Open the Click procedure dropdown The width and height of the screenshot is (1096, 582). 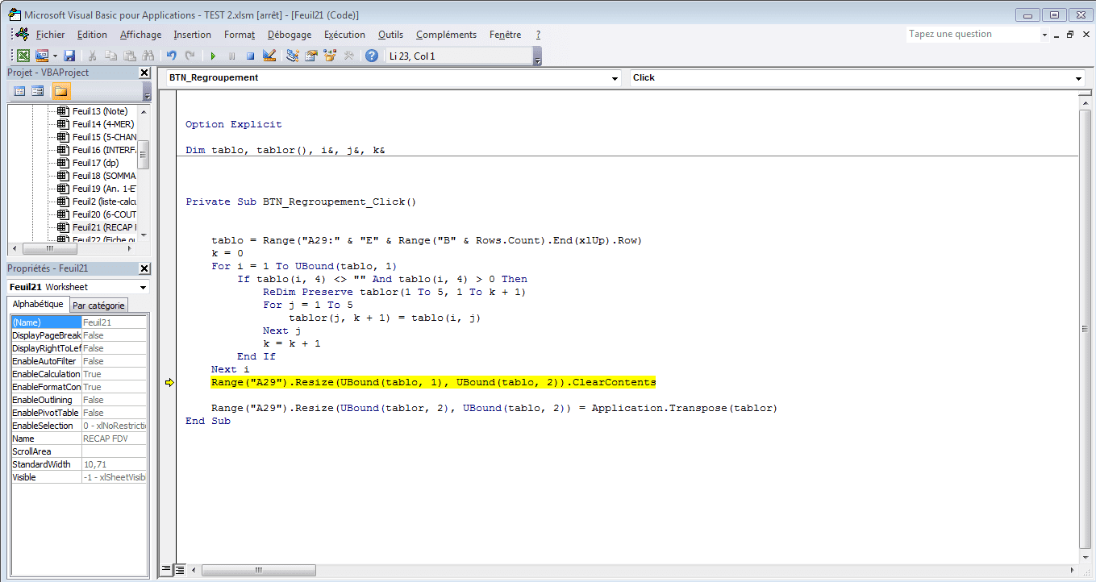(x=1078, y=78)
